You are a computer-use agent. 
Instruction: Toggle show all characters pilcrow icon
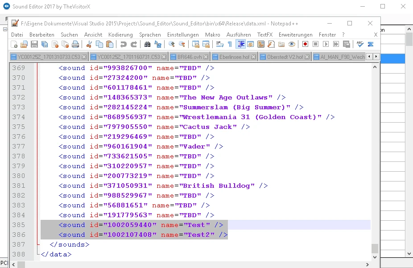pyautogui.click(x=230, y=44)
